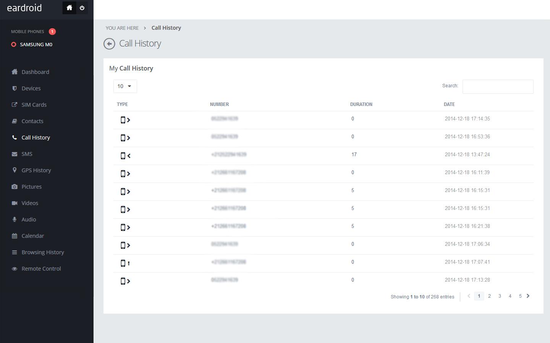Click the date 2014-12-18 13:47:24
550x343 pixels.
click(467, 155)
